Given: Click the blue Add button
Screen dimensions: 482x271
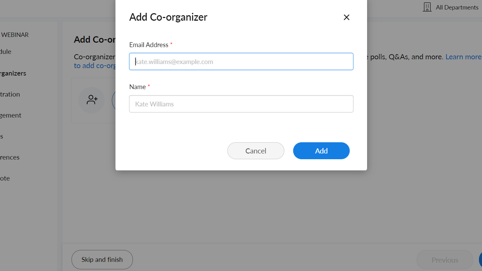Looking at the screenshot, I should tap(321, 151).
